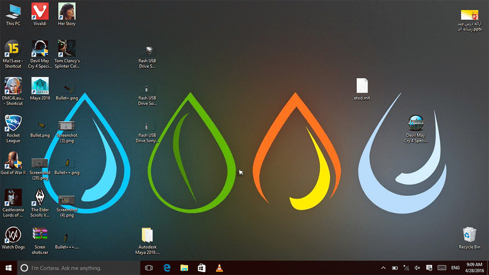Select the Recycle Bin

[470, 237]
